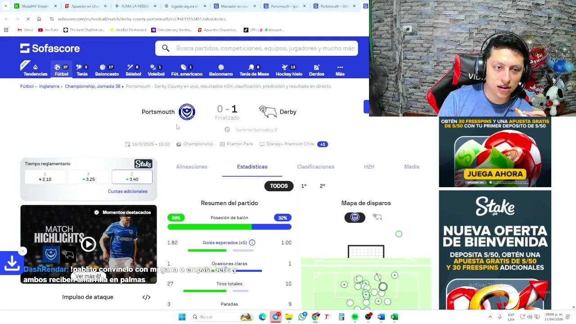The image size is (576, 324).
Task: Open the Tenis de Mesa category
Action: click(x=254, y=70)
